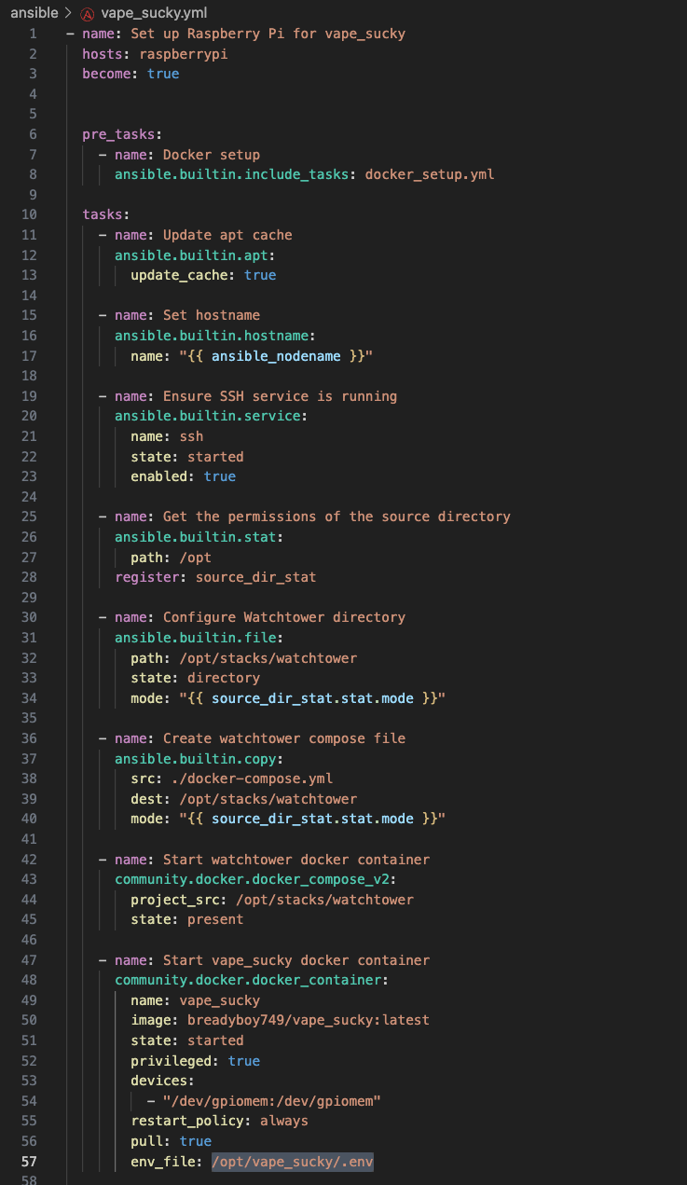Image resolution: width=687 pixels, height=1185 pixels.
Task: Click 'Update apt cache' task name
Action: click(227, 235)
